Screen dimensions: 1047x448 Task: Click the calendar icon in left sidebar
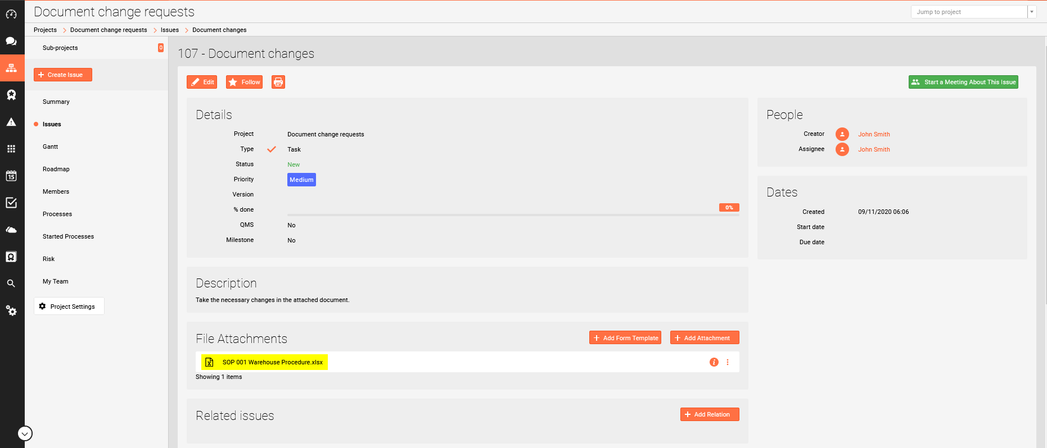(11, 176)
